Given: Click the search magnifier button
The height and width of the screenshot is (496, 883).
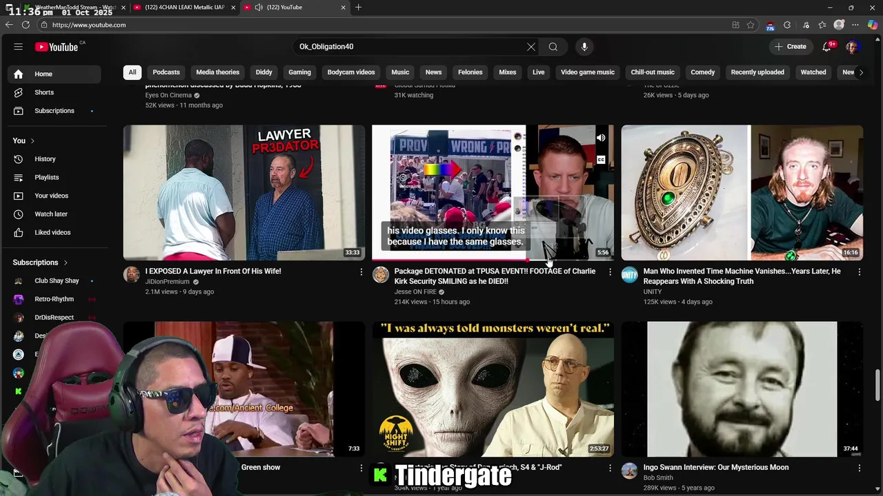Looking at the screenshot, I should pos(553,47).
